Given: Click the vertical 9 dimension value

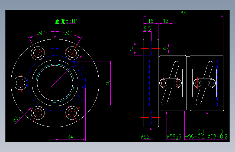Looking at the screenshot, I should coord(165,49).
